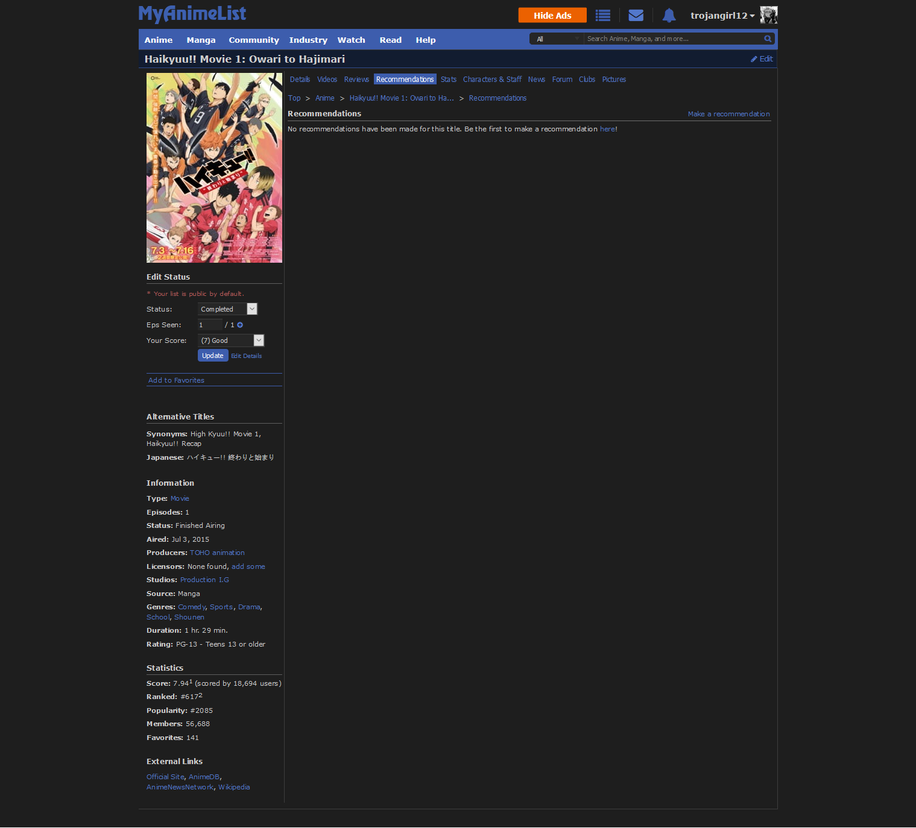
Task: Click the Anime breadcrumb link
Action: pyautogui.click(x=324, y=98)
